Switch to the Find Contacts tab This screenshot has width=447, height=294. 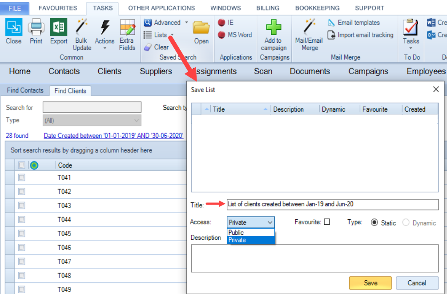pos(25,90)
